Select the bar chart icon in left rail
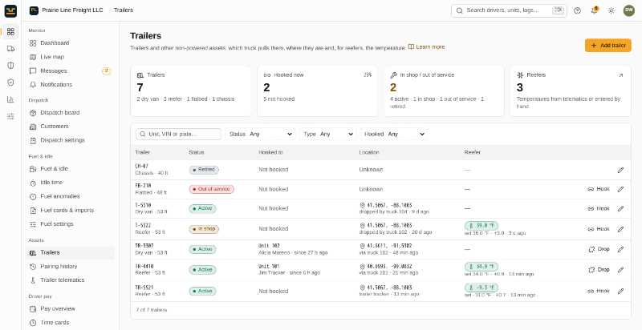The image size is (642, 330). pyautogui.click(x=10, y=99)
